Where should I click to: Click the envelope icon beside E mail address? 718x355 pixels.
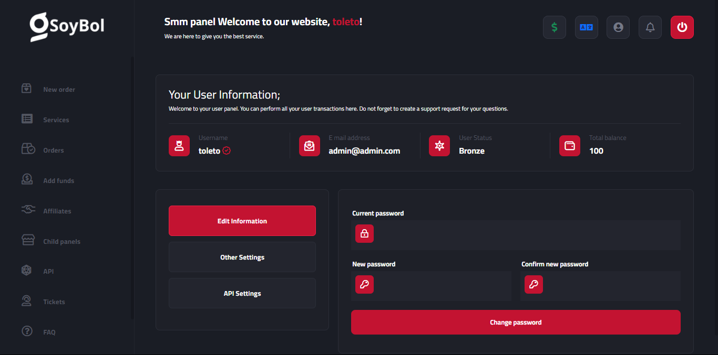310,146
